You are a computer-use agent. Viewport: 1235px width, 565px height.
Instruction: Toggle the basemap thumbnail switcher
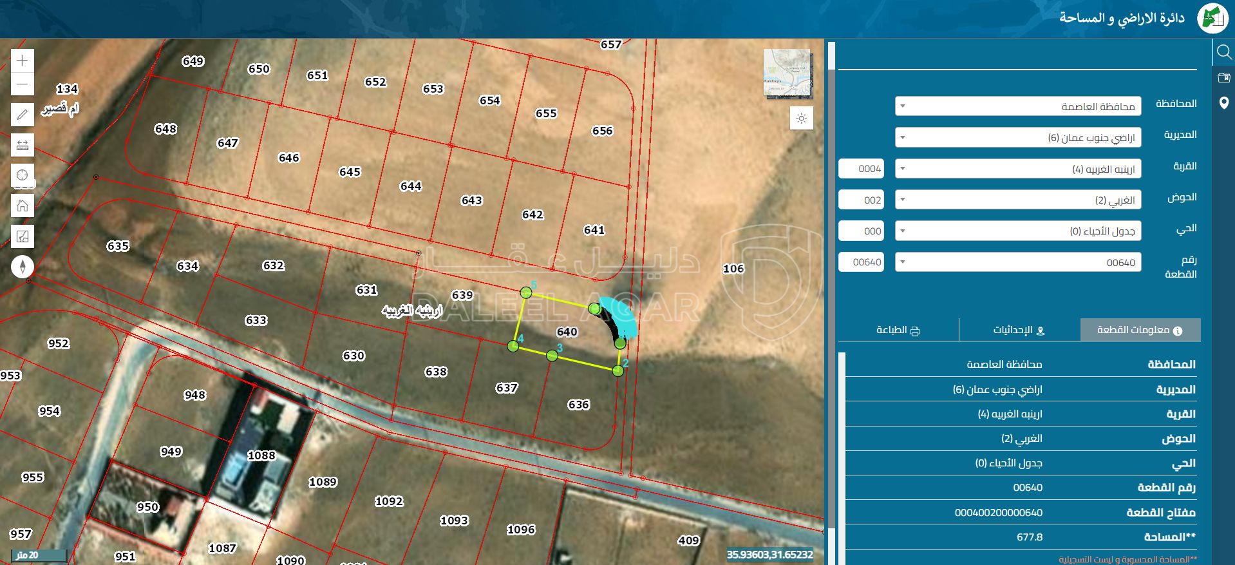(787, 73)
